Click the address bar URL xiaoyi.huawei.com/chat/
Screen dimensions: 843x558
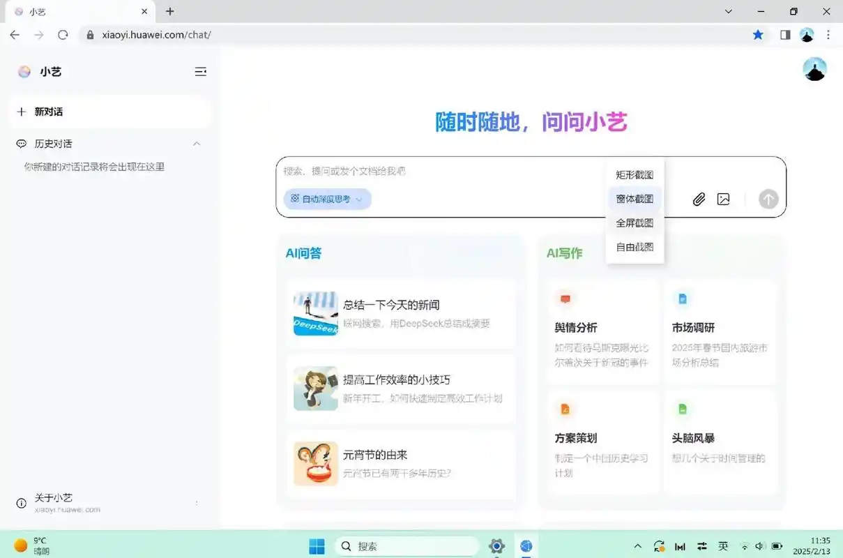click(156, 35)
